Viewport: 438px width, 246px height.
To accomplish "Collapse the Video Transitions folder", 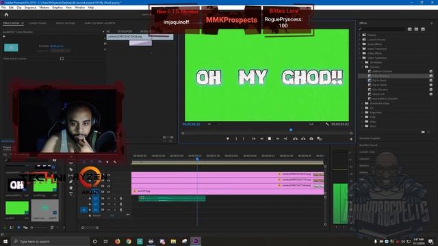I will coord(360,57).
